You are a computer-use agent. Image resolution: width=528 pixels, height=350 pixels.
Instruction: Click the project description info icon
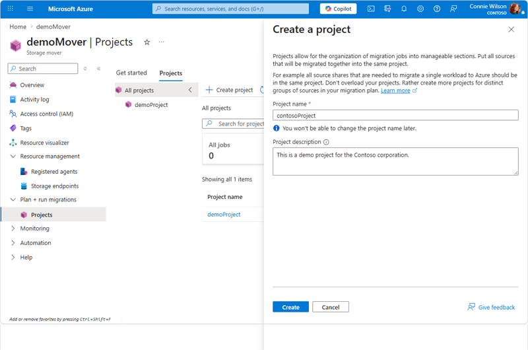326,142
